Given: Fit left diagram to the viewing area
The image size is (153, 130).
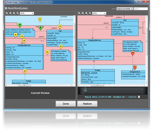Looking at the screenshot, I should tap(18, 13).
